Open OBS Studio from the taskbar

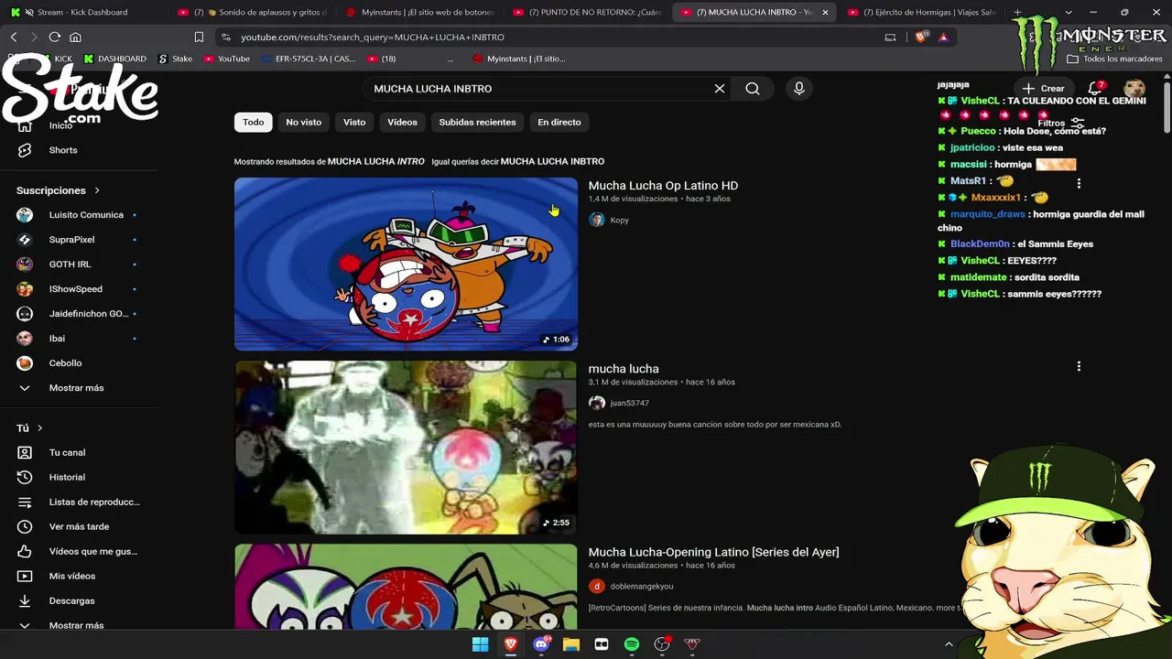pos(662,644)
